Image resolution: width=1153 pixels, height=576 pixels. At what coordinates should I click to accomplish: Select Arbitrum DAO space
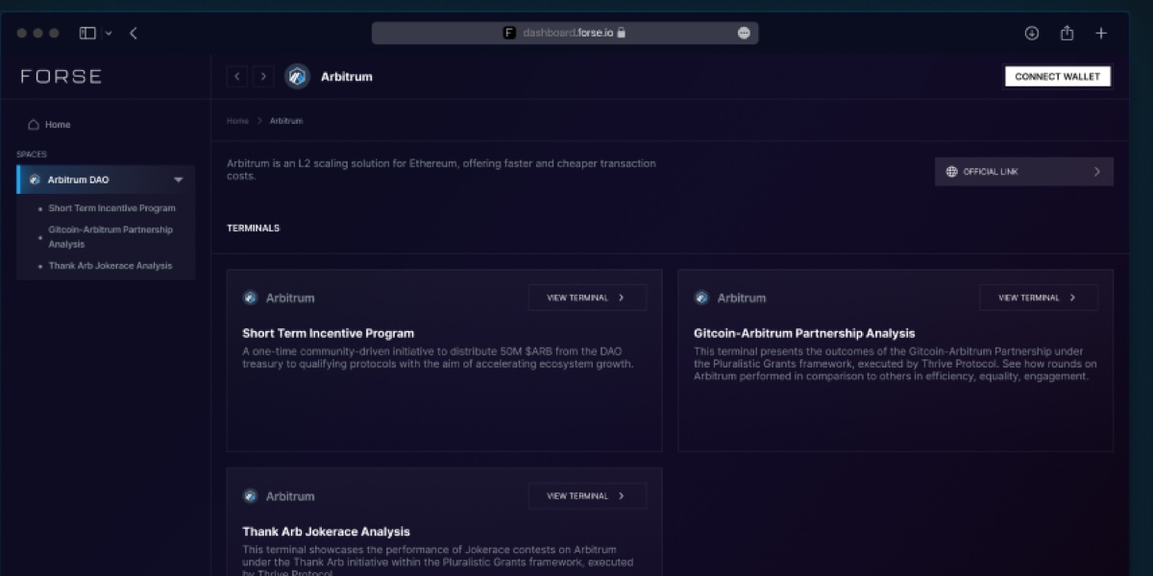[106, 180]
